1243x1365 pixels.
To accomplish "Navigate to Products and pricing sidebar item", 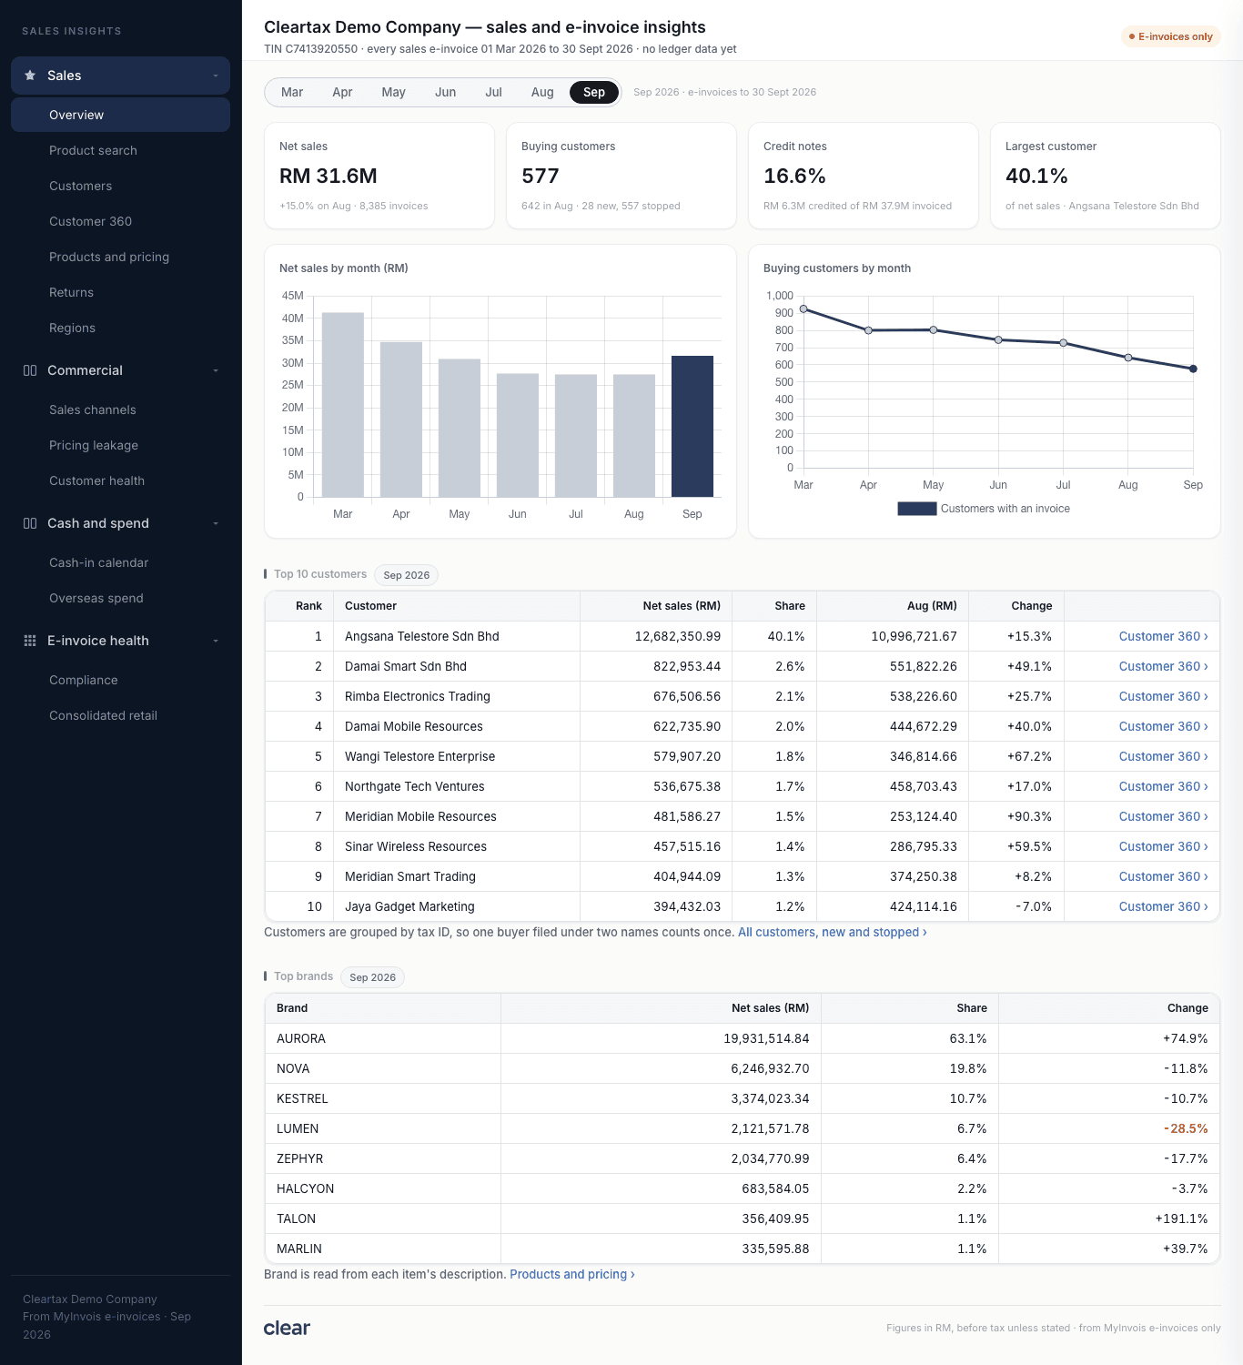I will [120, 257].
